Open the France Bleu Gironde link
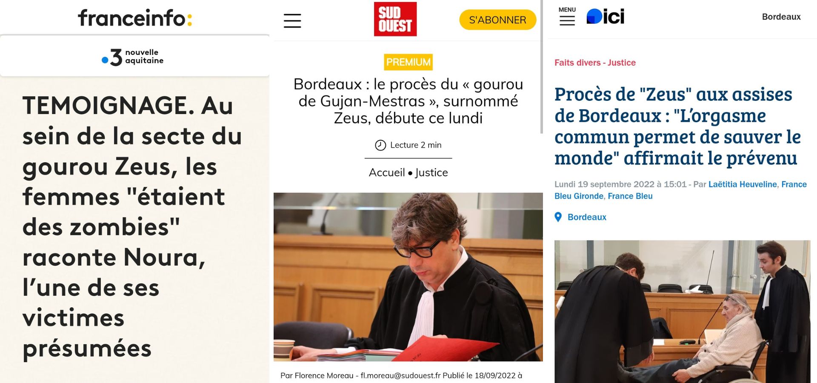 [x=579, y=196]
